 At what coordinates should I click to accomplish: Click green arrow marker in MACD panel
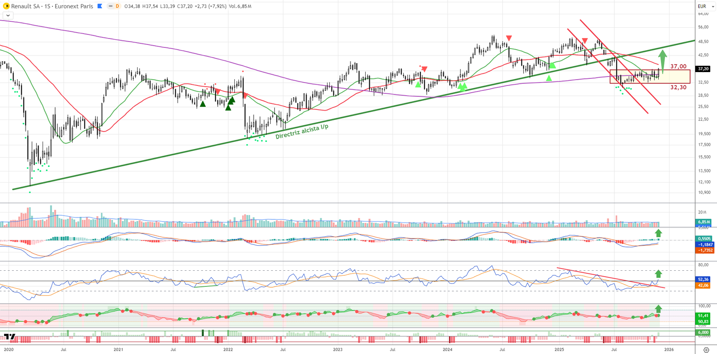pos(658,233)
